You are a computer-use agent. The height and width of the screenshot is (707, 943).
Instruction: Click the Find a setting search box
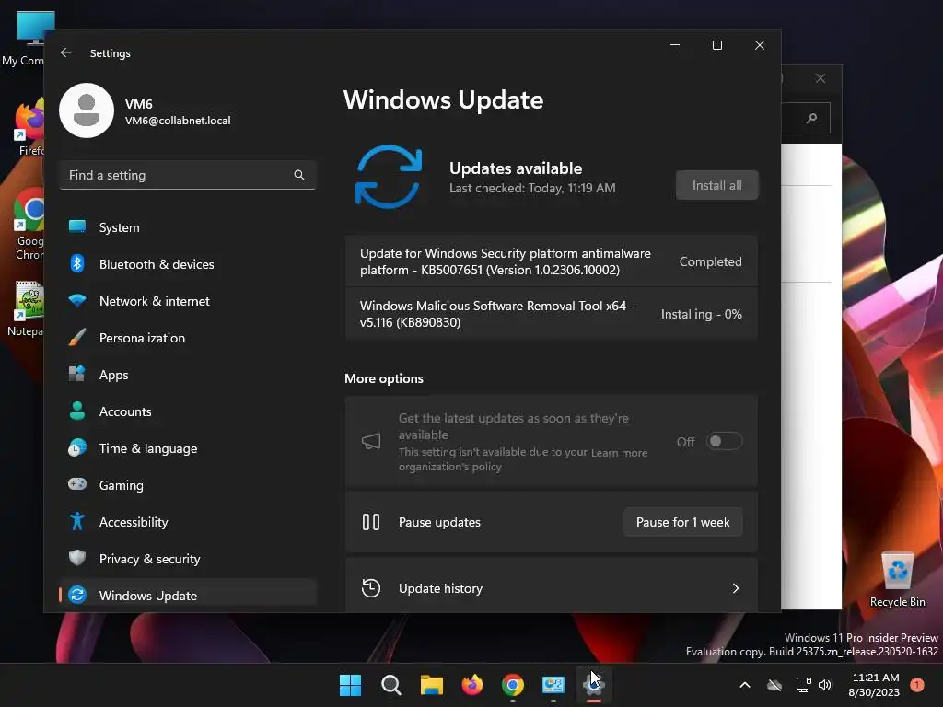click(x=188, y=175)
